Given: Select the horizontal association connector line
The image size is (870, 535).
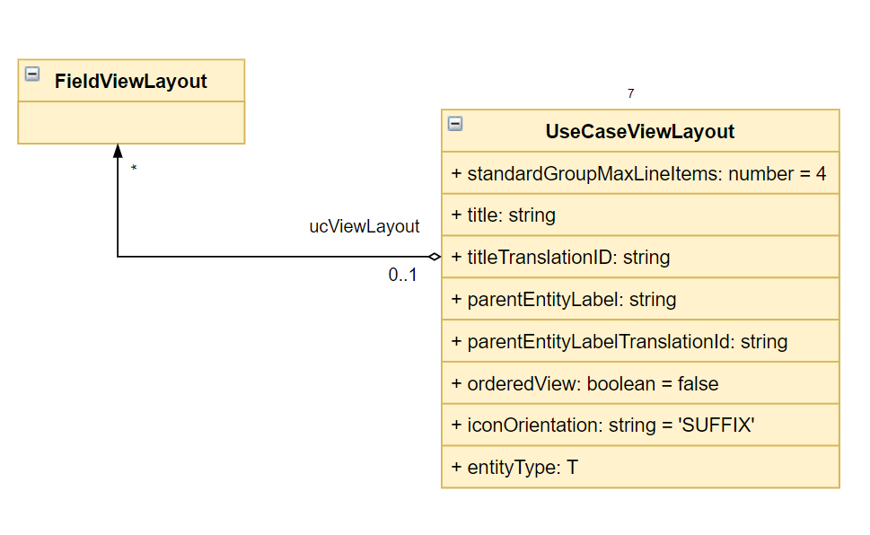Looking at the screenshot, I should [273, 257].
